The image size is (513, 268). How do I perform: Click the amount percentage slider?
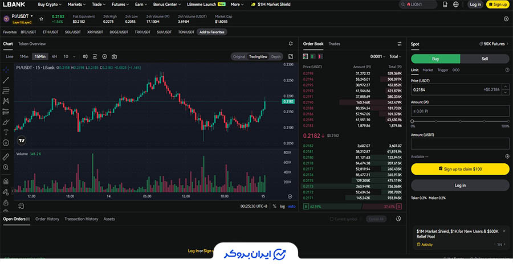(460, 121)
